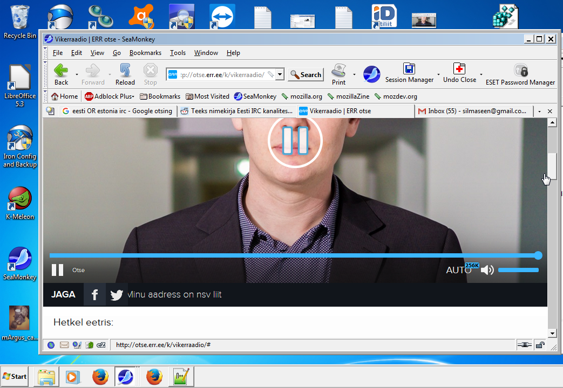Toggle AUTO quality setting in the player
The width and height of the screenshot is (563, 388).
[458, 270]
